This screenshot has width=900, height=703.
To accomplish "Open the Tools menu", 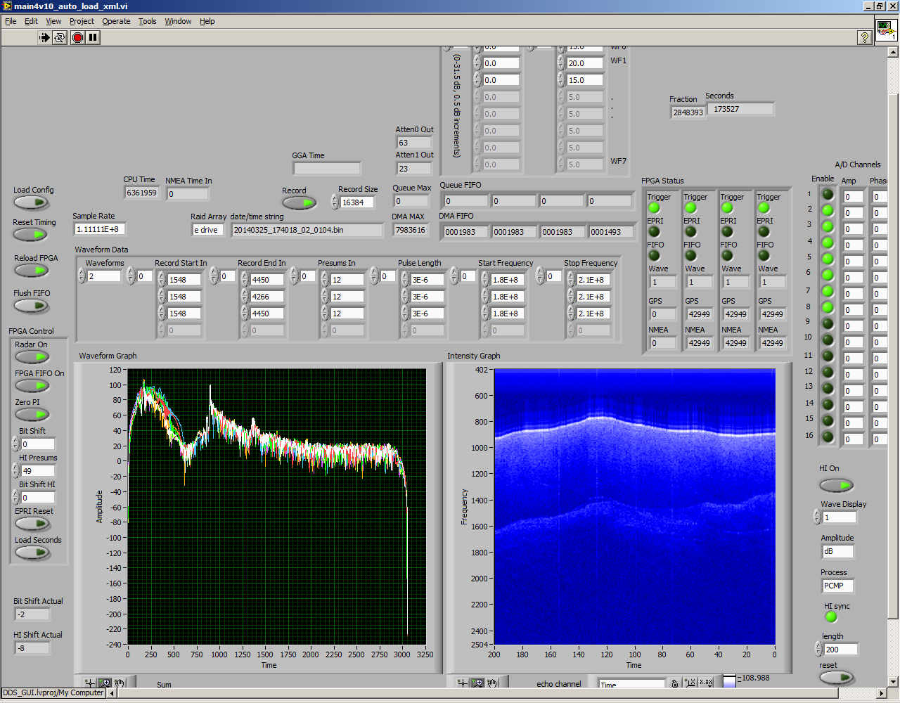I will 147,21.
